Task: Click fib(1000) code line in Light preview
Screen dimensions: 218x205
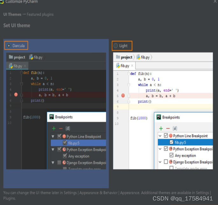Action: (139, 118)
